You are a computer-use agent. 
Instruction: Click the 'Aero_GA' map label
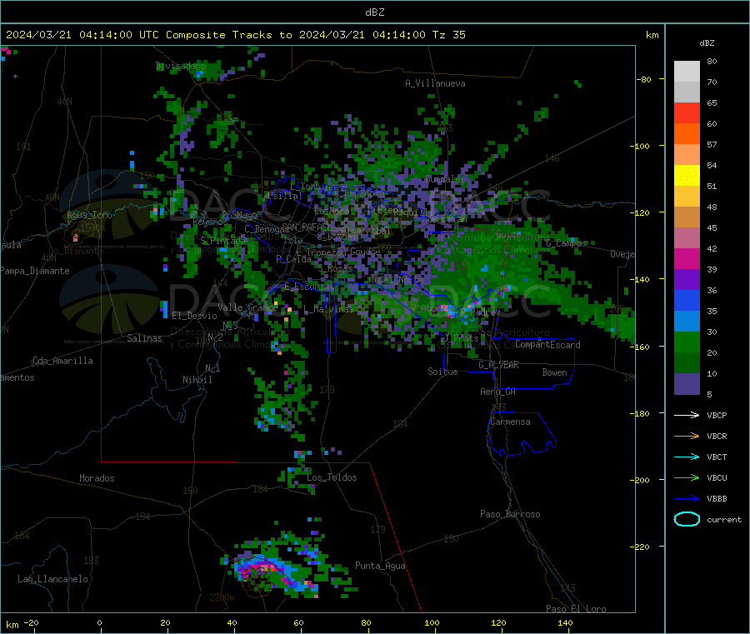coord(497,392)
